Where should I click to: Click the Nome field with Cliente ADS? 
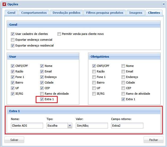coord(27,126)
